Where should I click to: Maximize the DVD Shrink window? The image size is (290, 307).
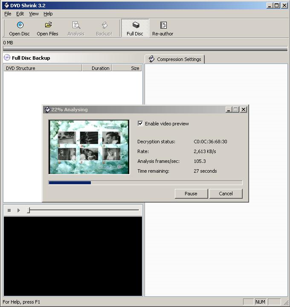[277, 6]
